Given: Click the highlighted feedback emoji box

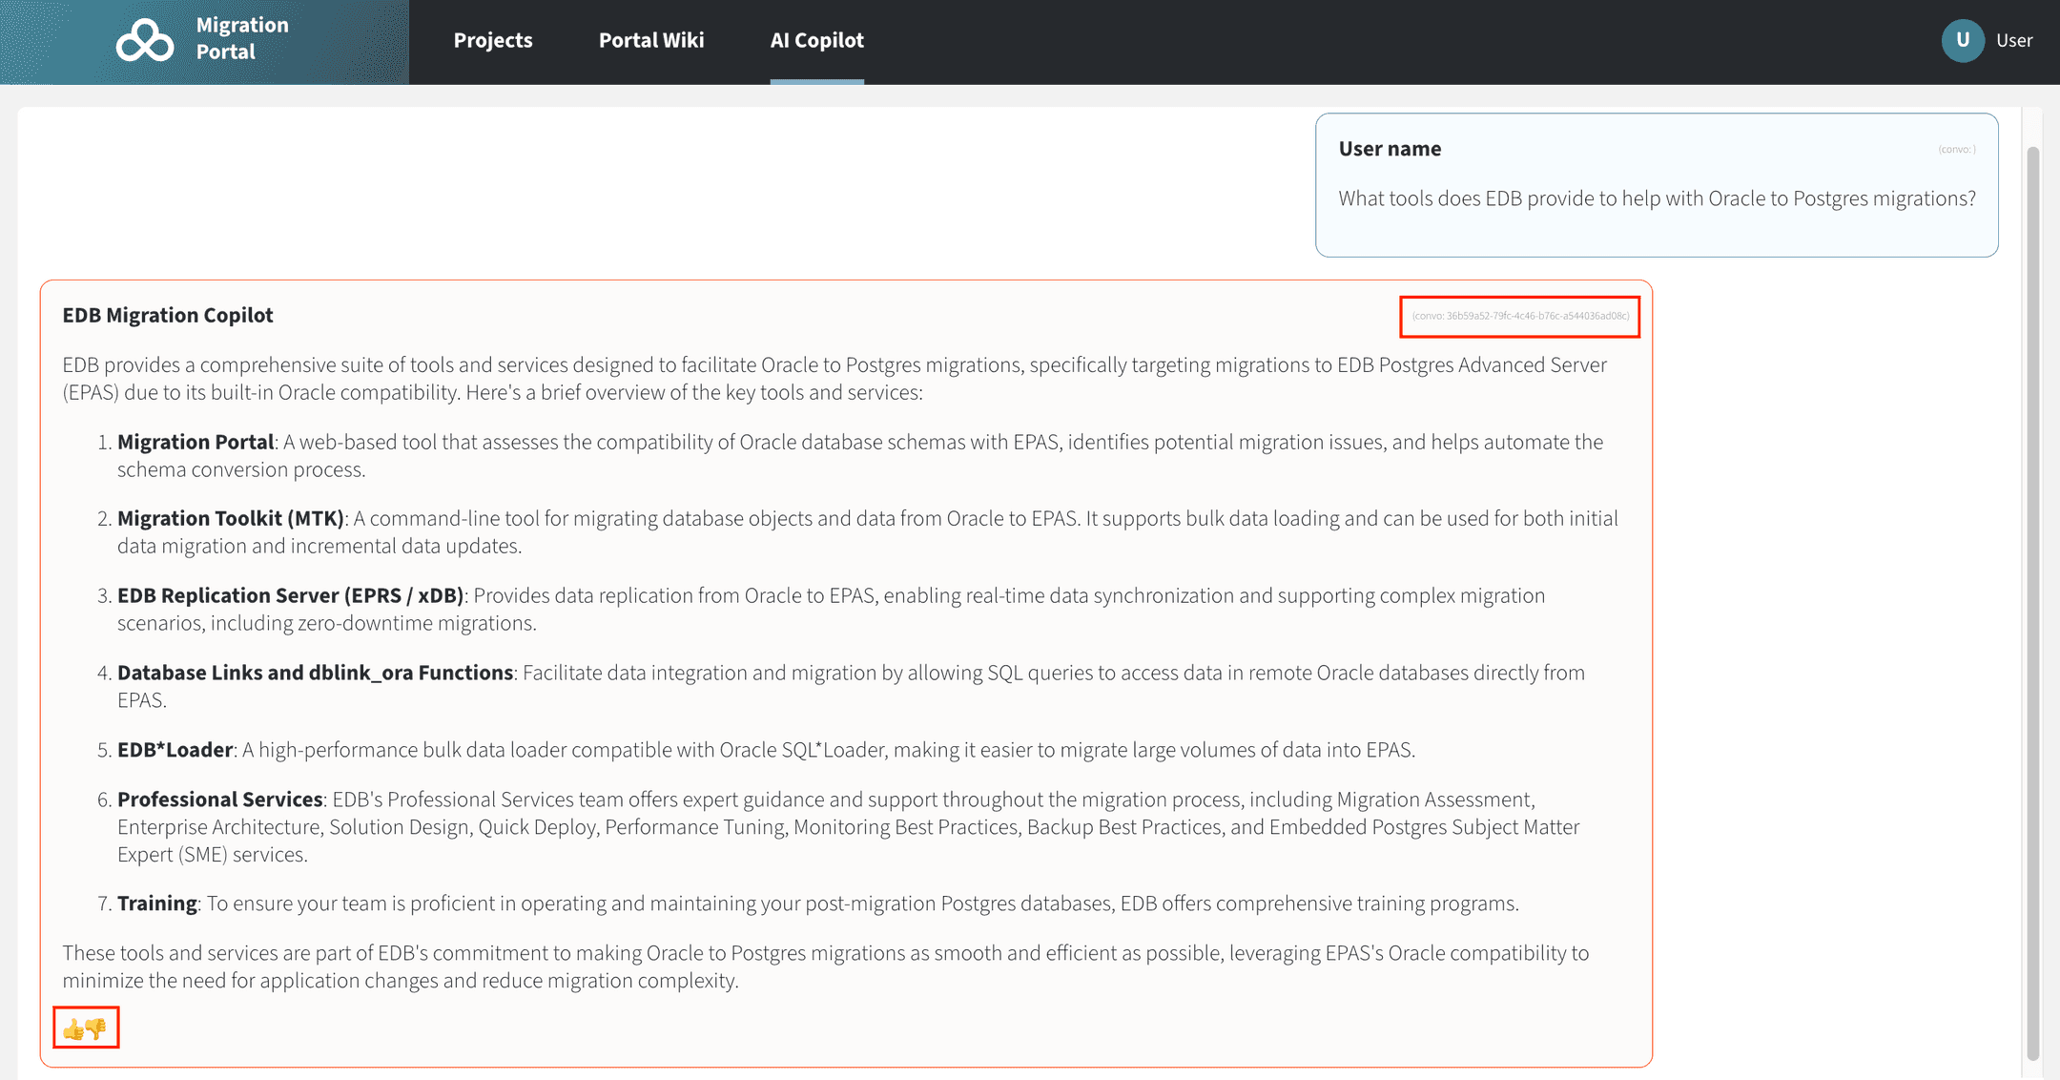Looking at the screenshot, I should point(85,1028).
